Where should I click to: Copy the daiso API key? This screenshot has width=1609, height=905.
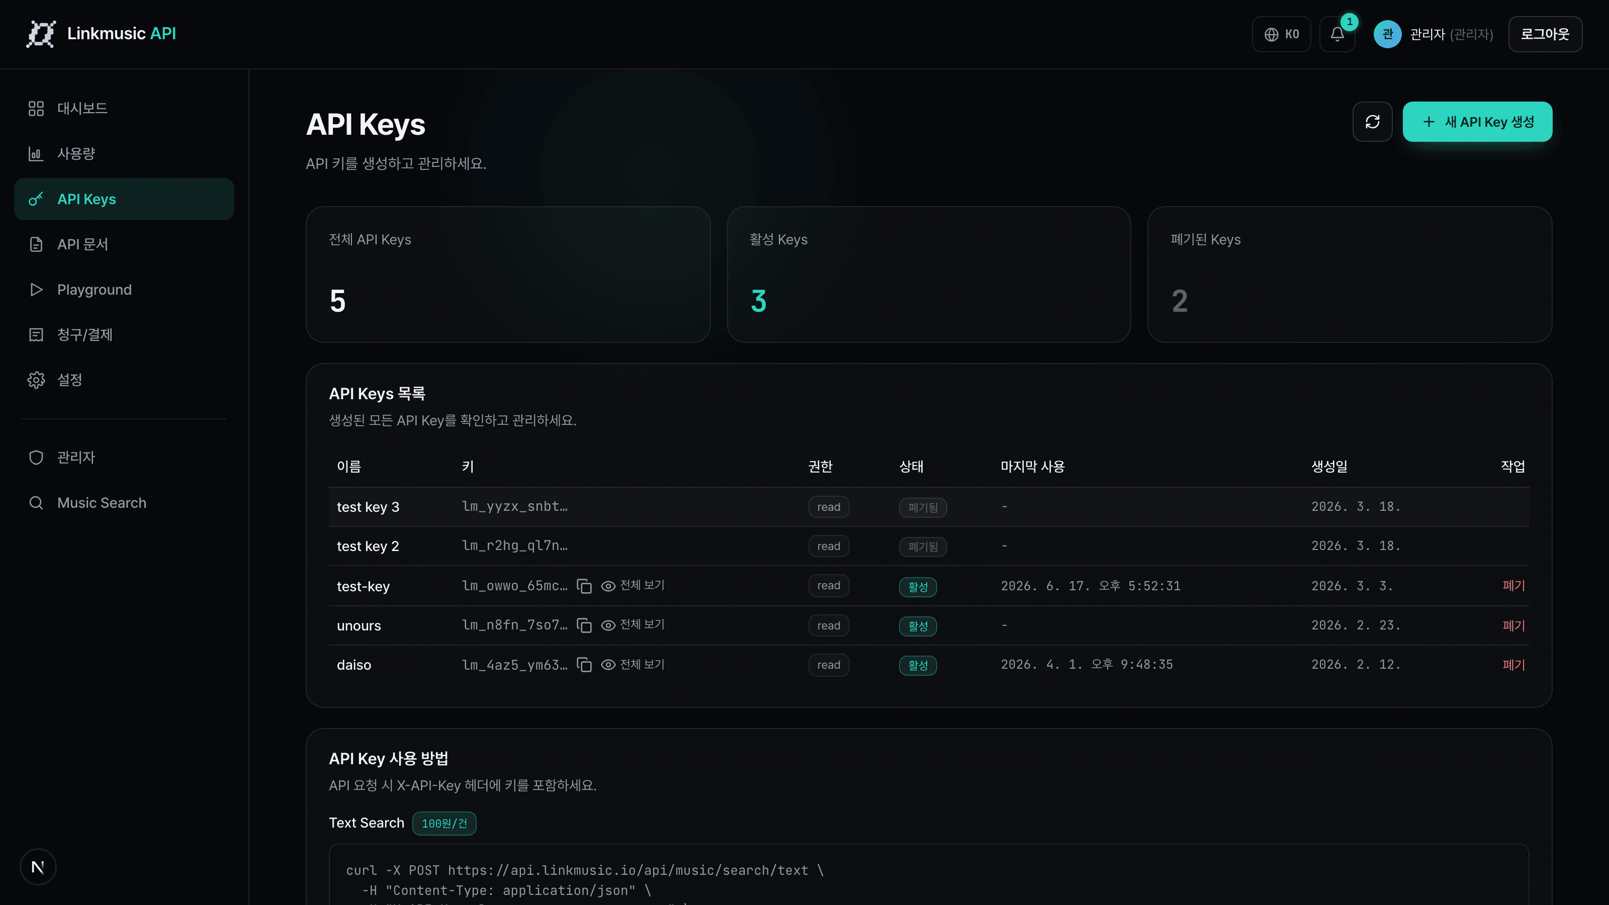coord(584,665)
